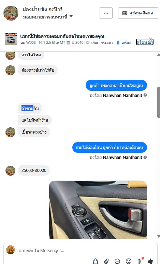Expand the conversation assignment dropdown arrow
This screenshot has height=264, width=160.
click(x=71, y=16)
